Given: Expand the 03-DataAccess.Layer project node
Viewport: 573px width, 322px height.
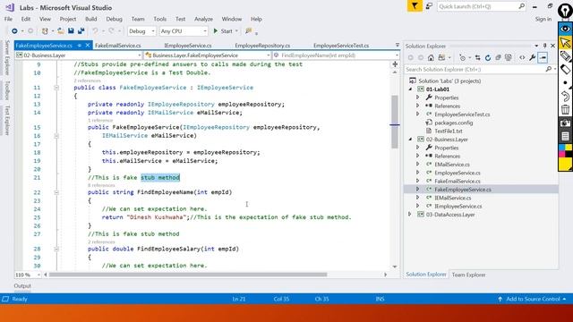Looking at the screenshot, I should click(410, 215).
